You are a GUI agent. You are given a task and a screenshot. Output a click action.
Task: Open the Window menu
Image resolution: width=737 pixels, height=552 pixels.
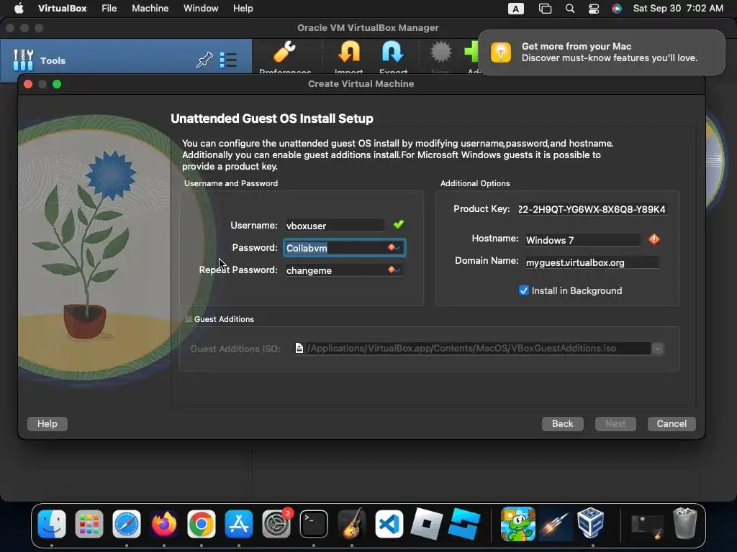(201, 8)
